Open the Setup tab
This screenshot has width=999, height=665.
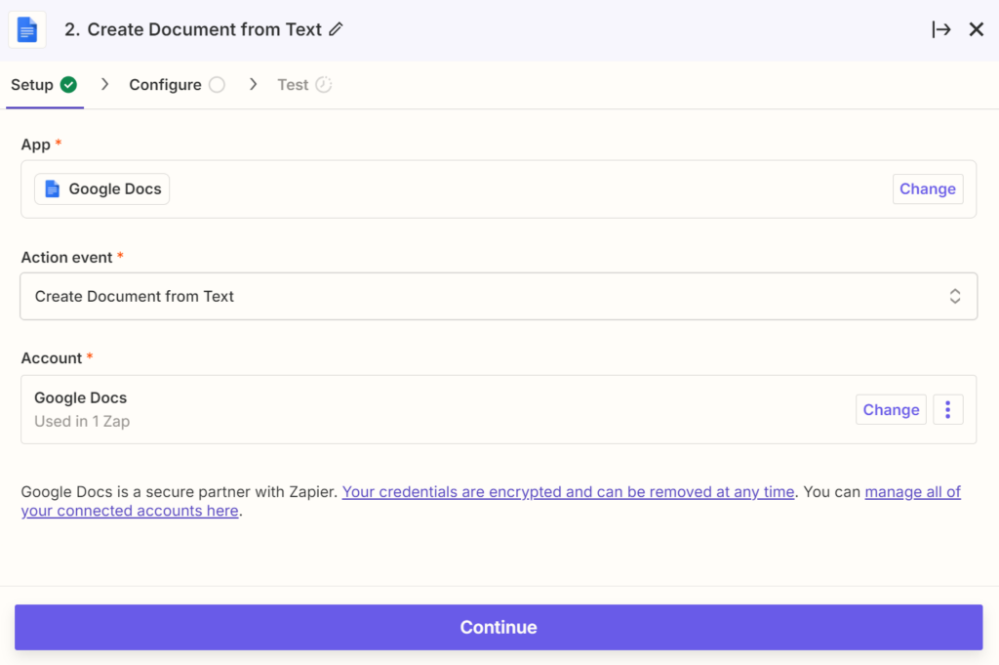pyautogui.click(x=44, y=85)
